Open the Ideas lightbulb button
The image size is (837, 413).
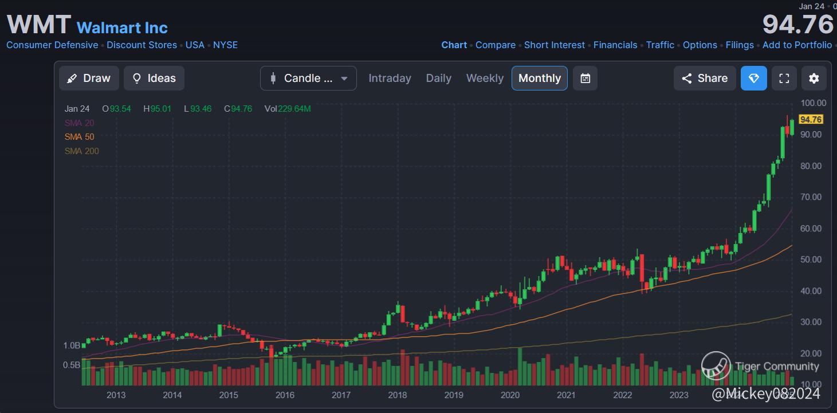pyautogui.click(x=154, y=78)
